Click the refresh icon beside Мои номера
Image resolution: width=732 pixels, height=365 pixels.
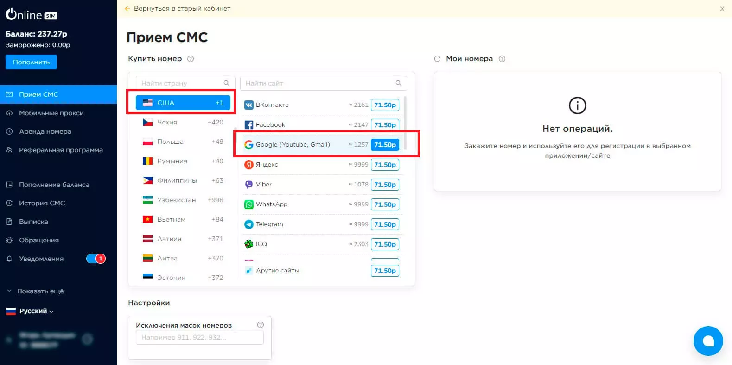[x=437, y=59]
